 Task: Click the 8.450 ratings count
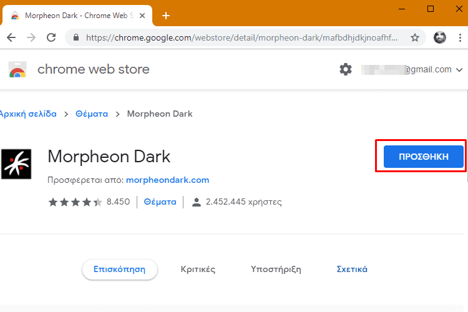118,202
